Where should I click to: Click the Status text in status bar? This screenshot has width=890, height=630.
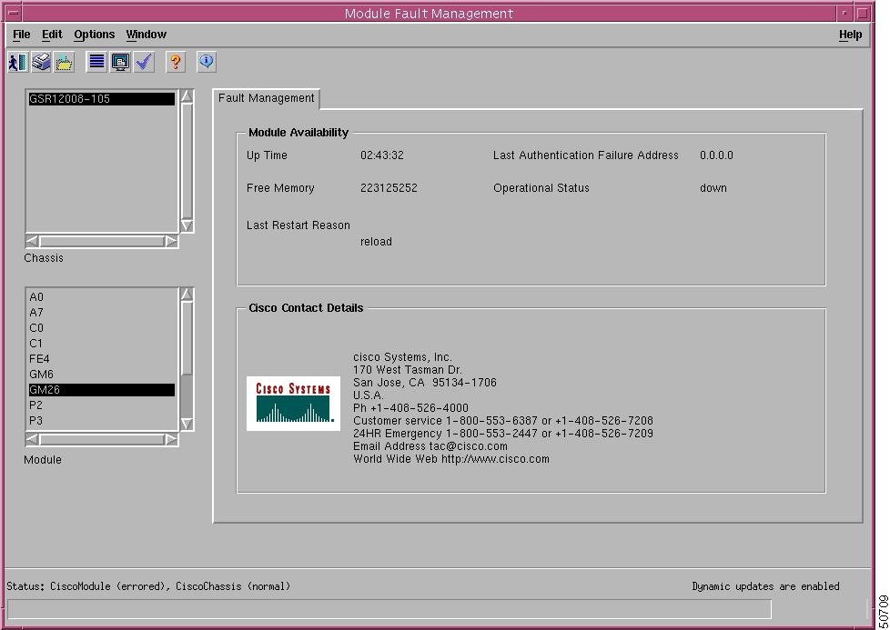(148, 586)
